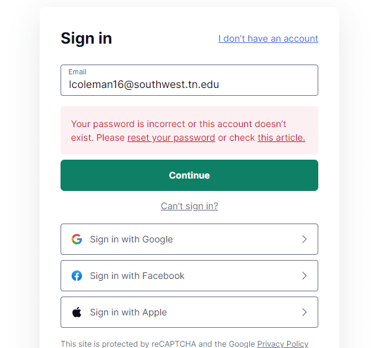Screen dimensions: 371x348
Task: Click the small Email field label
Action: coord(77,72)
